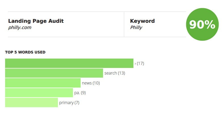Select the 'pa. (9)' label
222x116 pixels.
pos(80,93)
